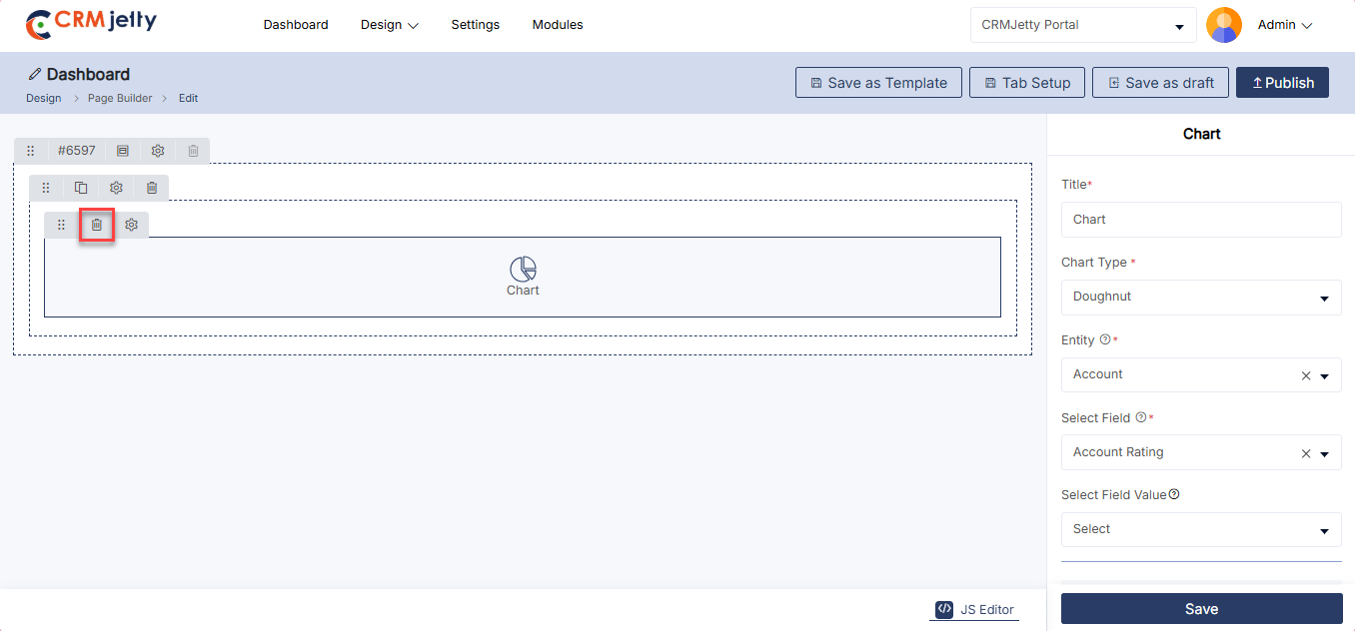Image resolution: width=1355 pixels, height=631 pixels.
Task: Click the trash icon on the middle toolbar
Action: click(x=151, y=188)
